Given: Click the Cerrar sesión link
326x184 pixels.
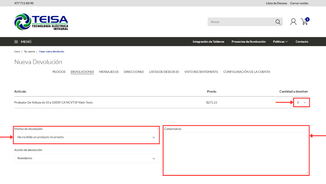Looking at the screenshot, I should tap(299, 3).
